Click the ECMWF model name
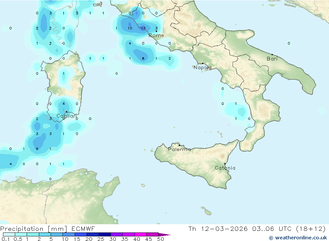The width and height of the screenshot is (329, 241). (x=83, y=229)
